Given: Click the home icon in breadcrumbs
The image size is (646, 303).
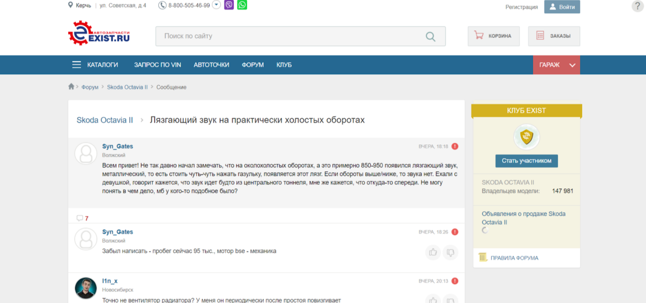Looking at the screenshot, I should (71, 87).
